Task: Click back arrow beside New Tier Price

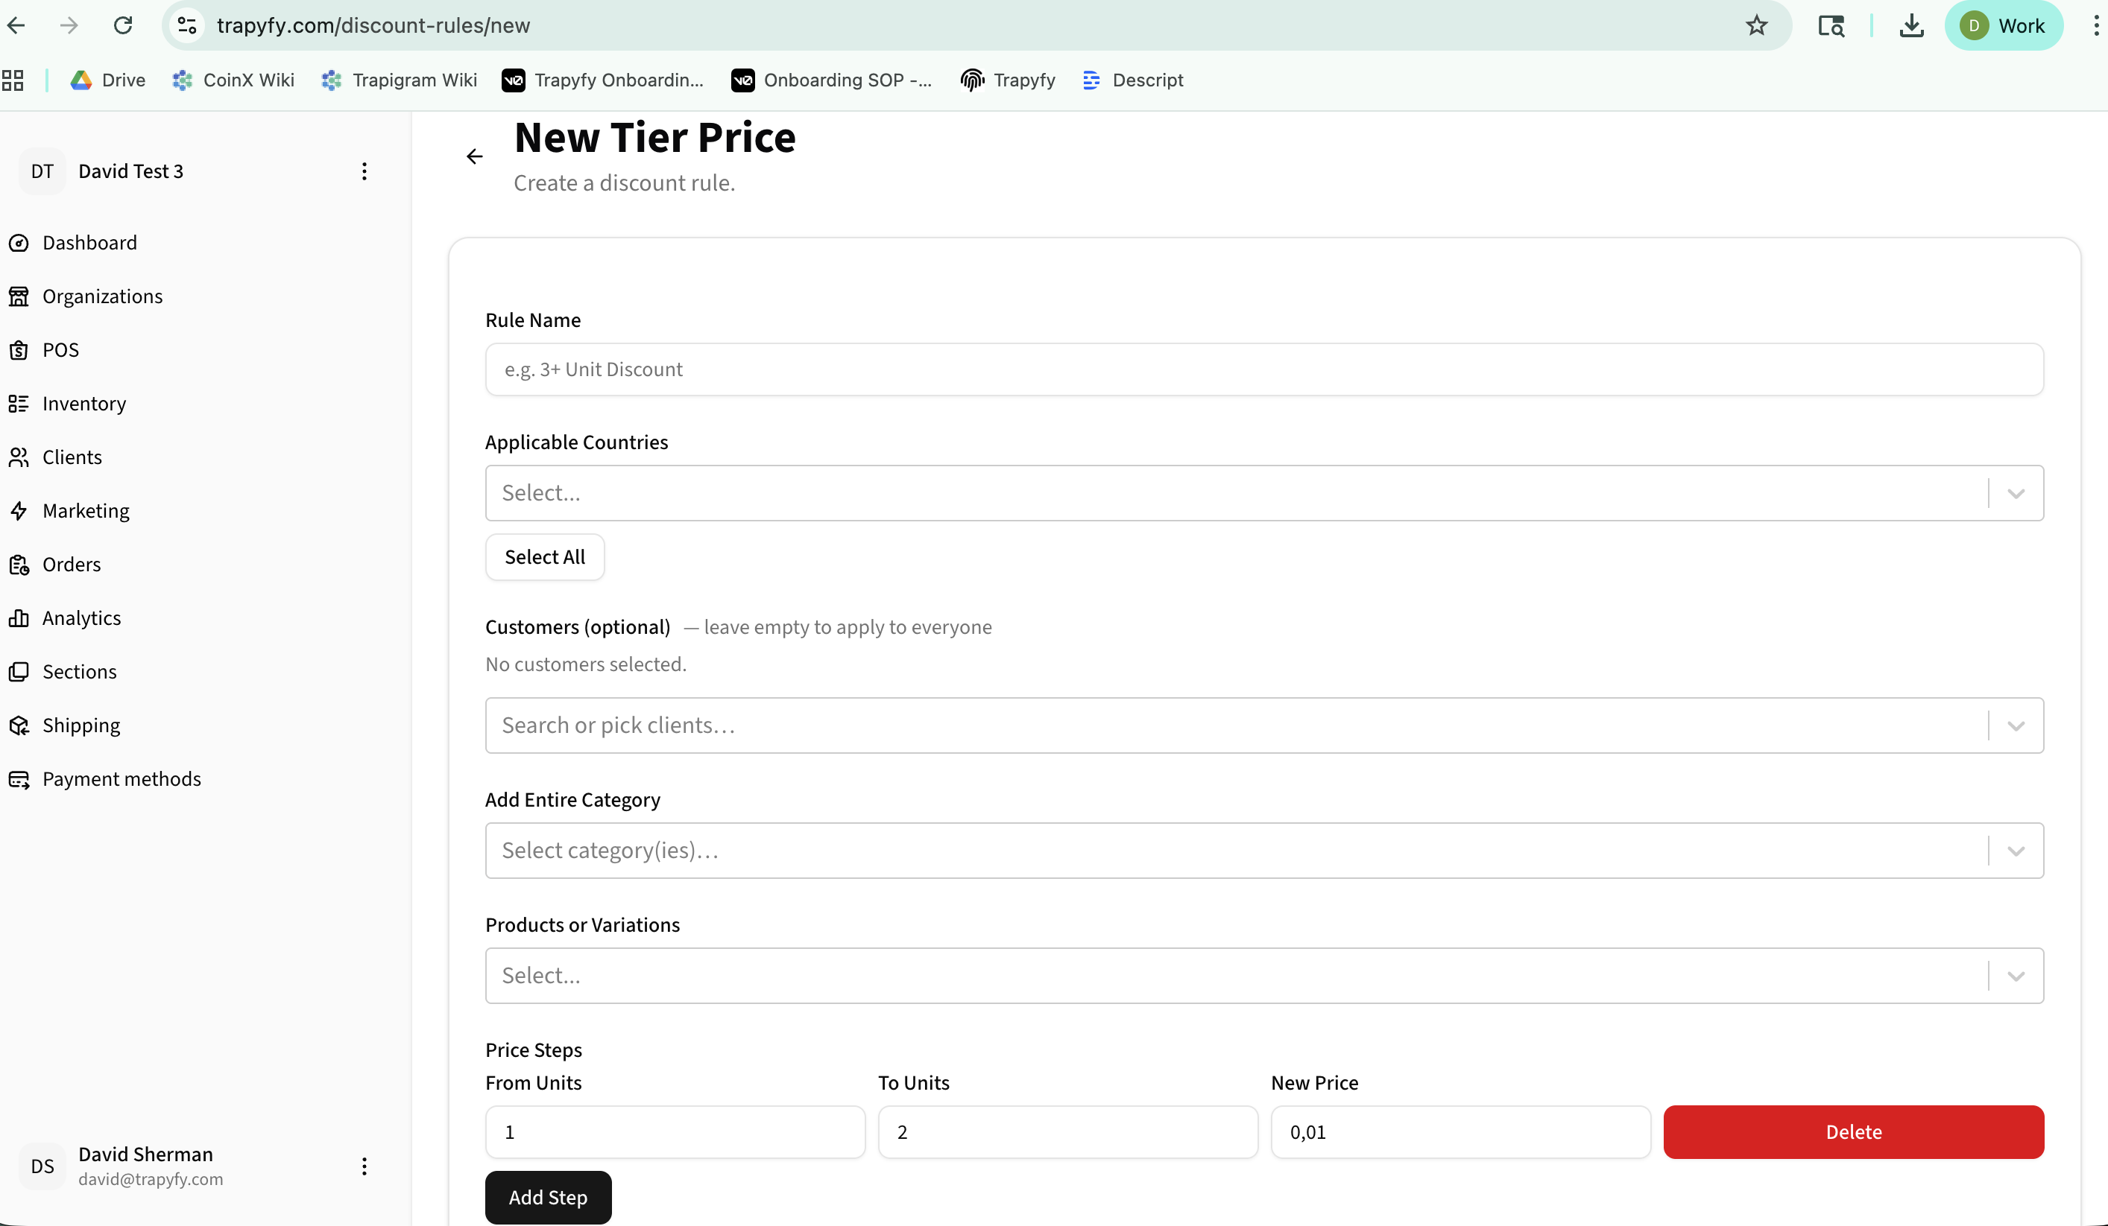Action: tap(474, 156)
